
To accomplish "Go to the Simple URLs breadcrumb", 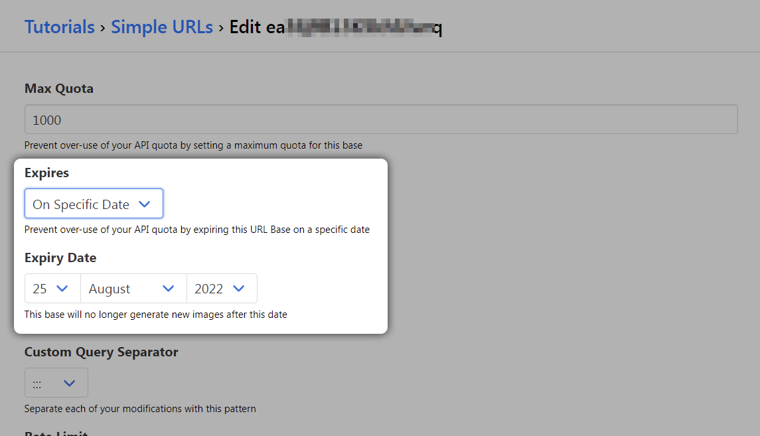I will (161, 27).
